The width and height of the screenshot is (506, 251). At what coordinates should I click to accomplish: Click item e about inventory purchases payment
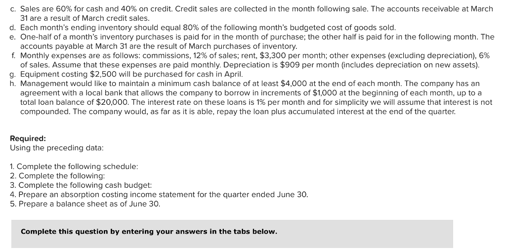click(x=252, y=42)
